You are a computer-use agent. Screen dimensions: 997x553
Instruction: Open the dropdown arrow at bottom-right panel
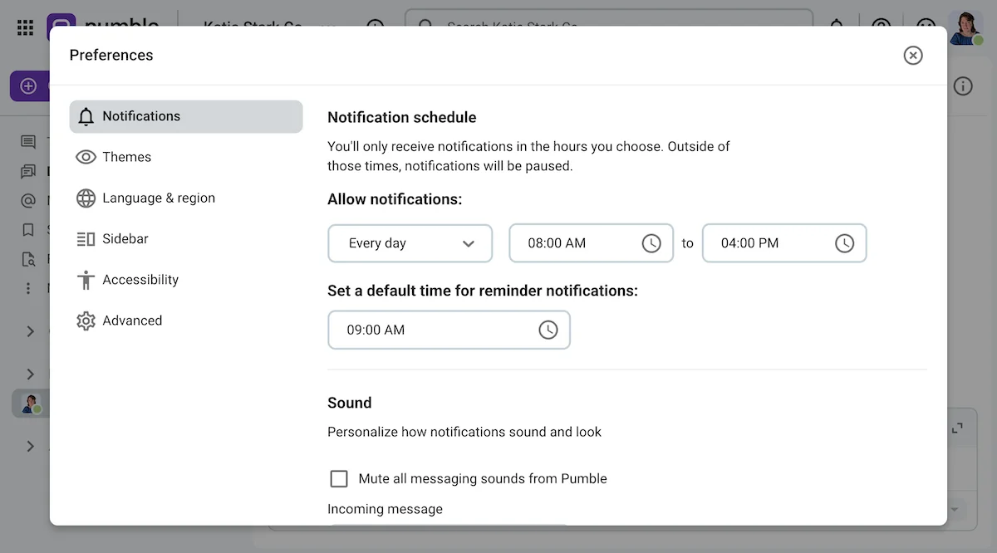(x=953, y=509)
